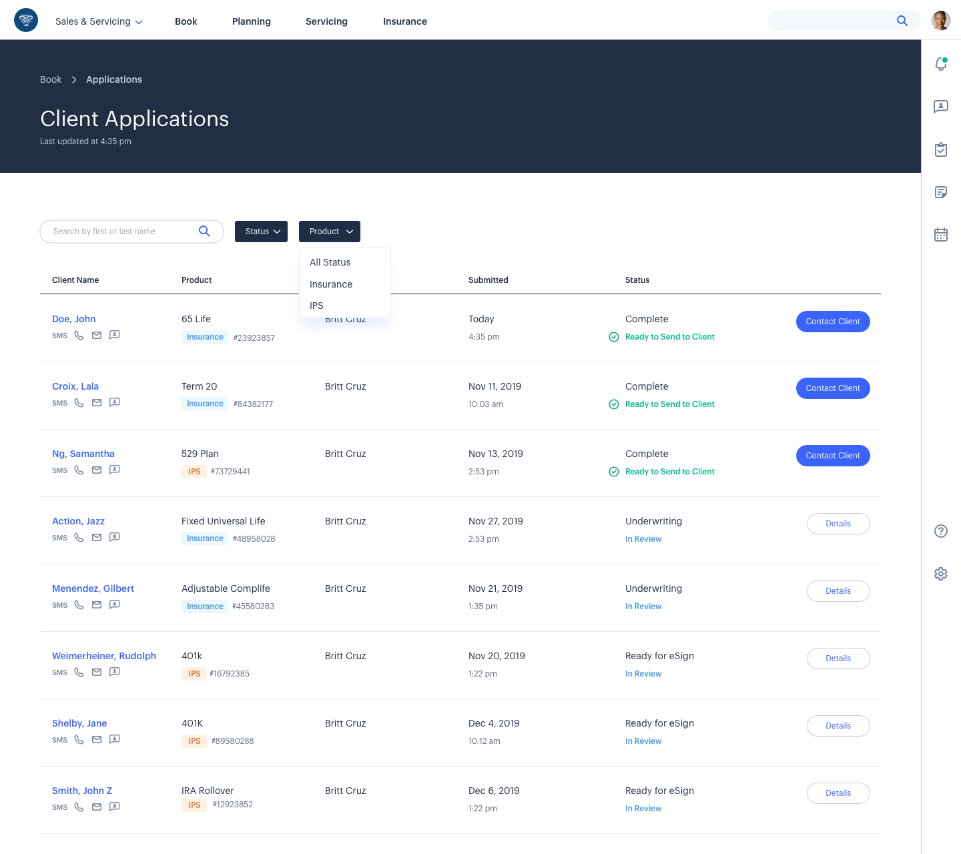Viewport: 961px width, 854px height.
Task: Email Doe, John via envelope icon
Action: pyautogui.click(x=97, y=335)
